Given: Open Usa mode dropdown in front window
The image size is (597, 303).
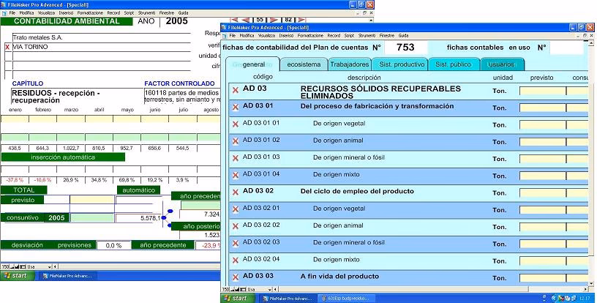Looking at the screenshot, I should tap(260, 289).
